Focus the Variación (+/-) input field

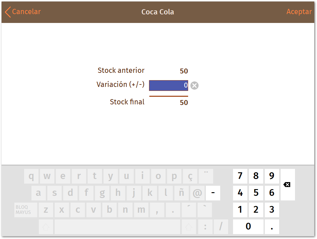tap(168, 85)
